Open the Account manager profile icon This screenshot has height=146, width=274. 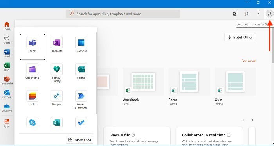[269, 14]
